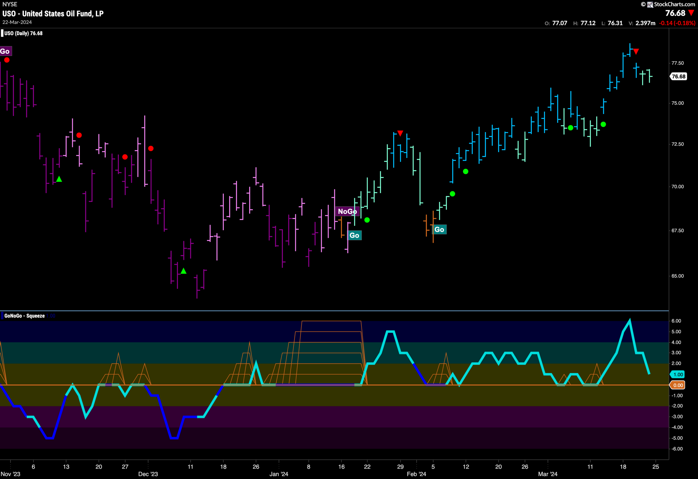698x479 pixels.
Task: Click the NoGo label near January 16
Action: [347, 211]
